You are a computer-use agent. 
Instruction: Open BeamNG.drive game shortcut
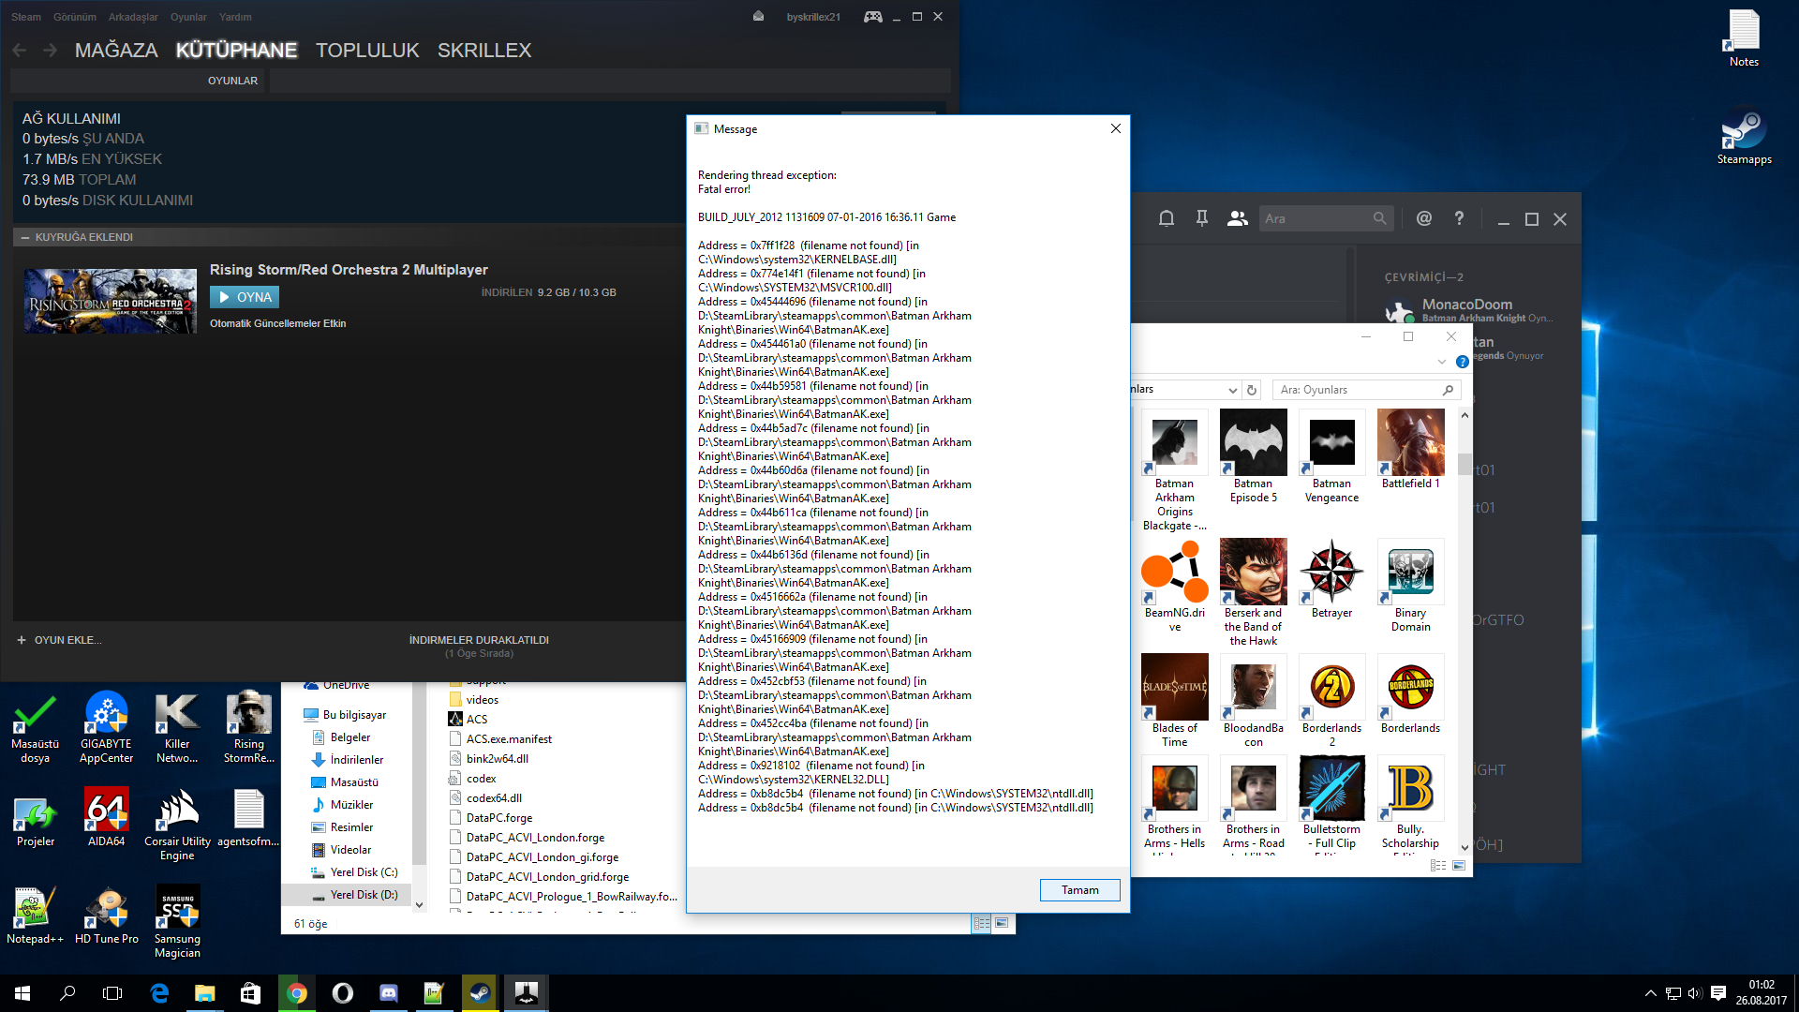1175,587
